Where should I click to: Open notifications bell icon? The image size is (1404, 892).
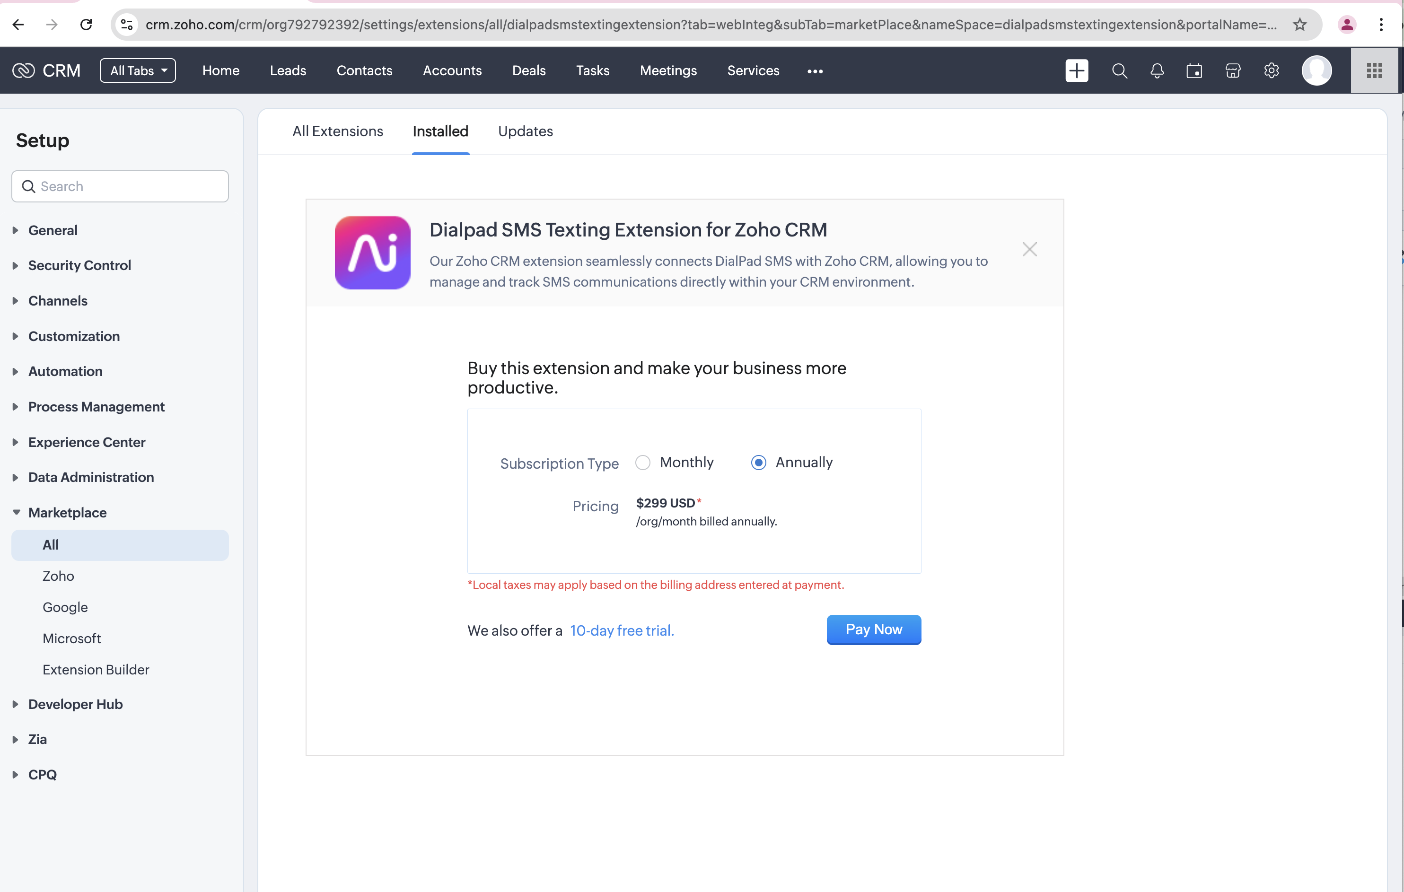coord(1157,70)
